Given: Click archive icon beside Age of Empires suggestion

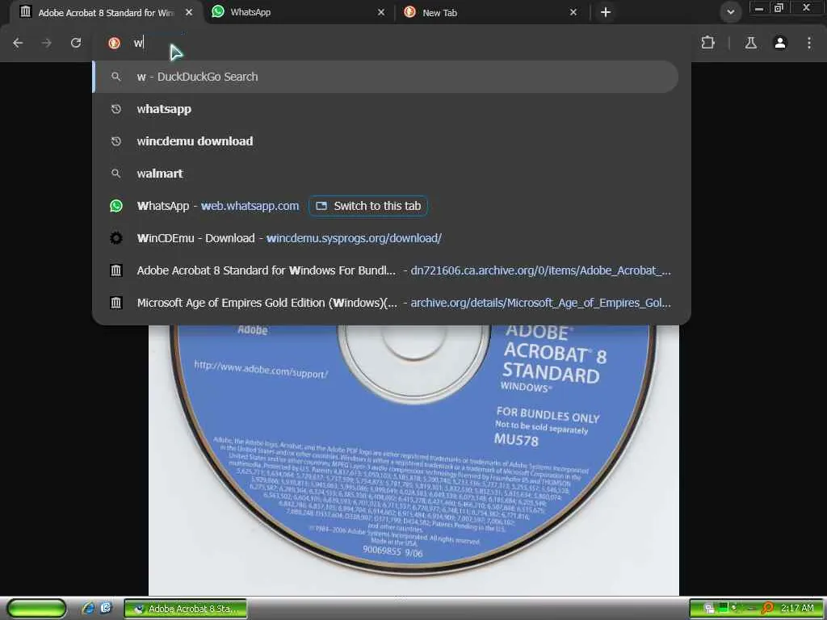Looking at the screenshot, I should click(116, 303).
